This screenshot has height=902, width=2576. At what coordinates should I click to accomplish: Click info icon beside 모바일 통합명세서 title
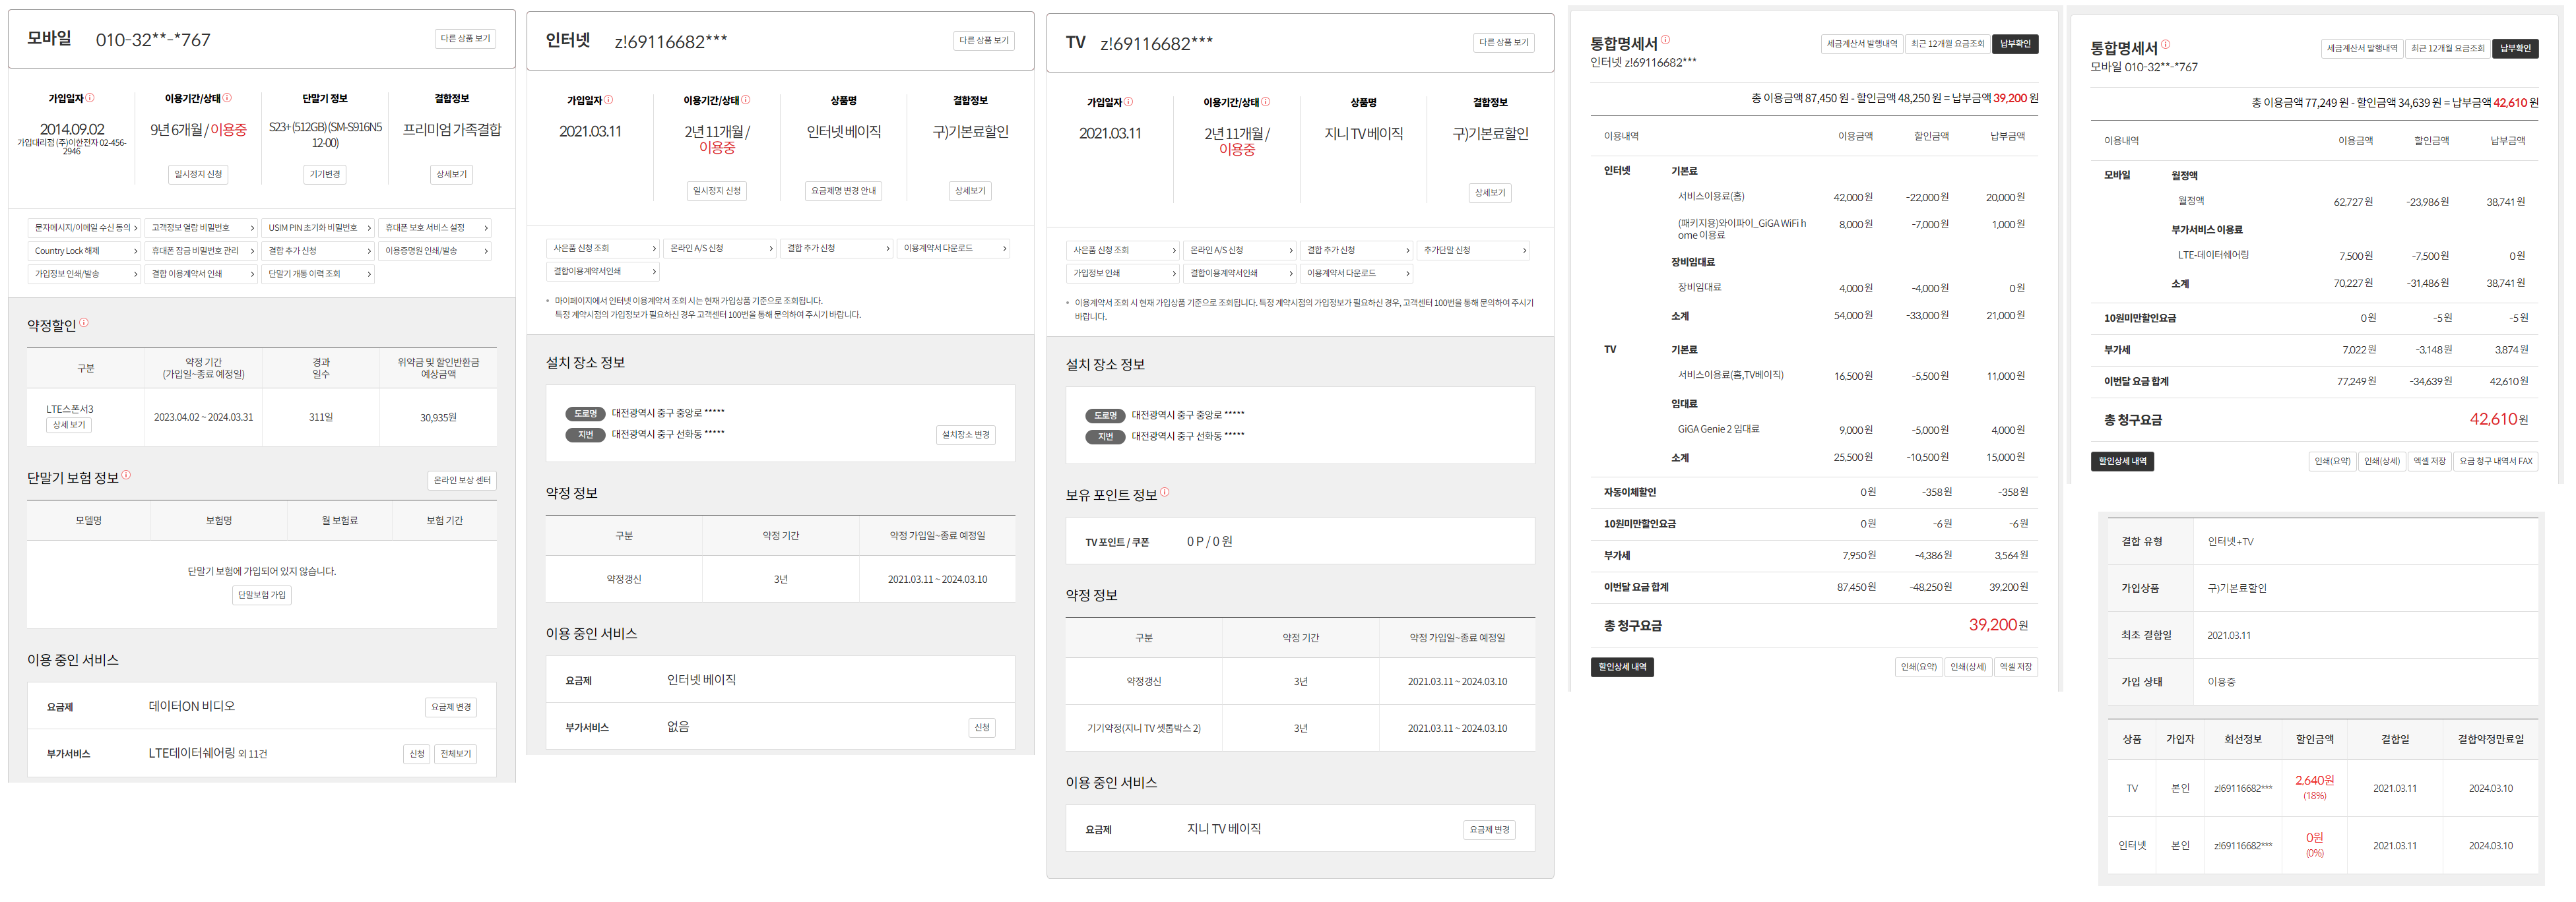(x=2165, y=45)
